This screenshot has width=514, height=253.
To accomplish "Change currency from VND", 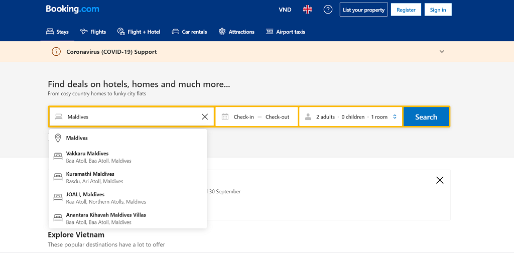I will [x=285, y=10].
